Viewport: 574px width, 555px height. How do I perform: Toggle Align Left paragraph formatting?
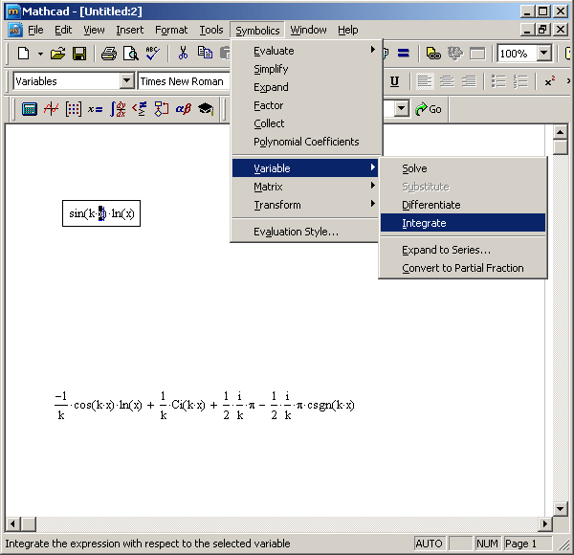[x=425, y=81]
